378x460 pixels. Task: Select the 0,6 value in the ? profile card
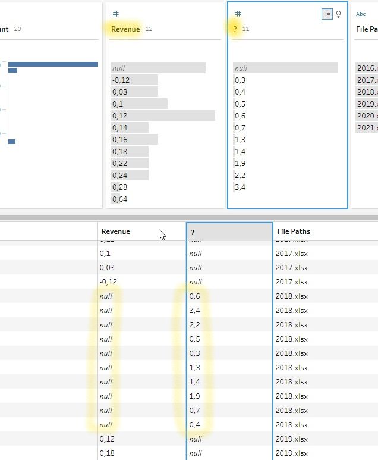coord(240,115)
